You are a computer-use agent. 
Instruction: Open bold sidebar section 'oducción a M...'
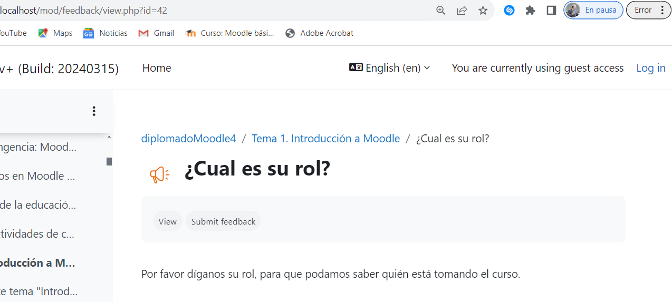click(x=37, y=263)
